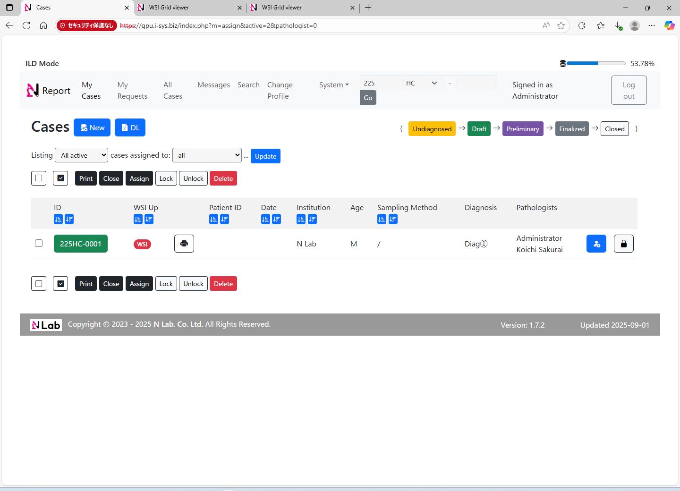Check the checkbox for case 225HC-0001
The image size is (680, 491).
coord(39,243)
